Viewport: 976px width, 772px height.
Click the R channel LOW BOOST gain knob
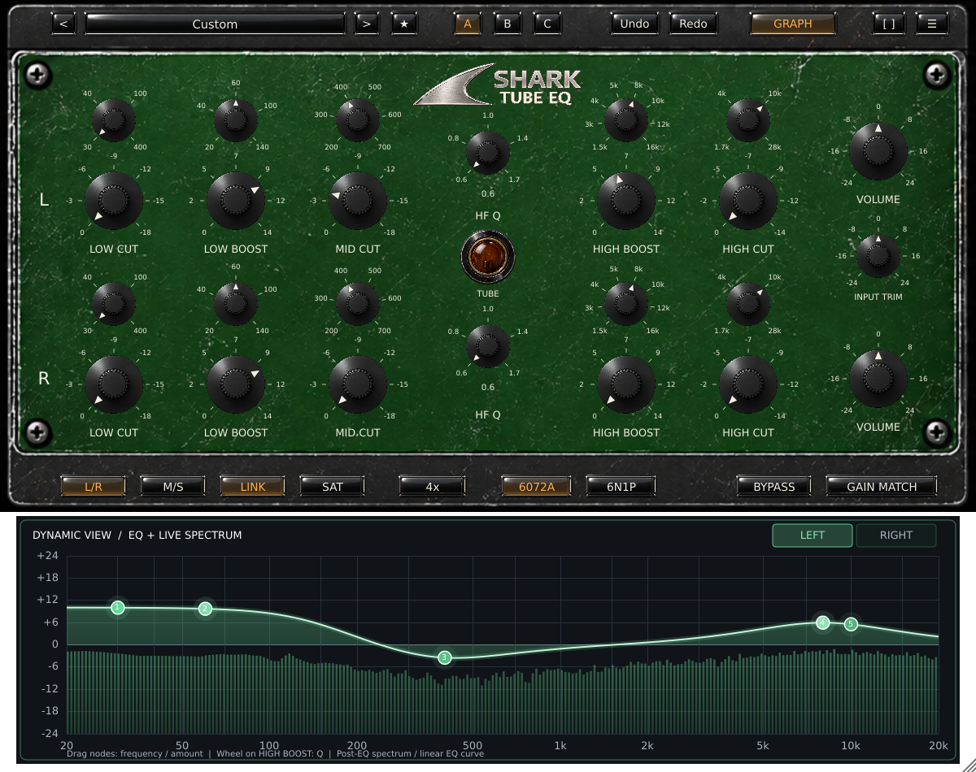[x=236, y=384]
